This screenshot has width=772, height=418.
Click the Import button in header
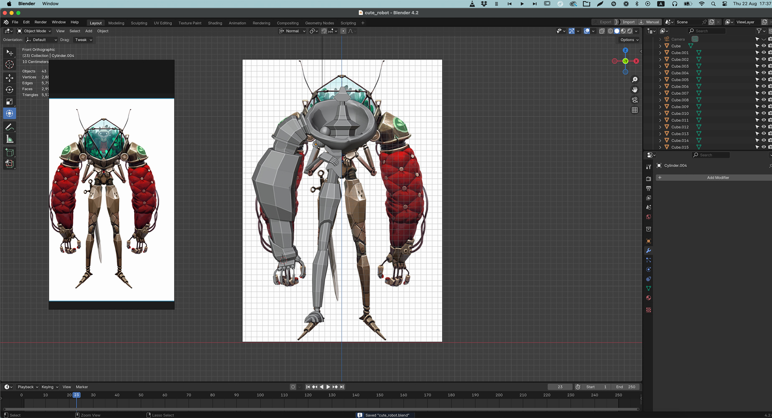(x=628, y=22)
